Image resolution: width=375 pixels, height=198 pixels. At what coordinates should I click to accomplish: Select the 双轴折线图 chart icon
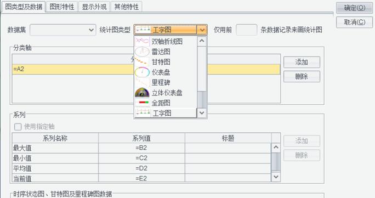click(143, 41)
